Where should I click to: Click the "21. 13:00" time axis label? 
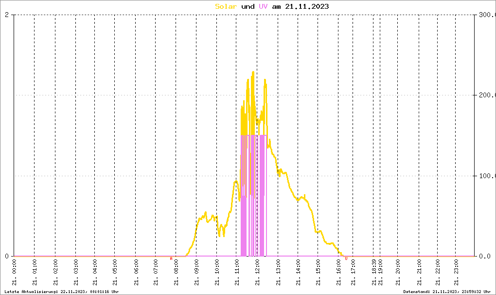[x=278, y=273]
